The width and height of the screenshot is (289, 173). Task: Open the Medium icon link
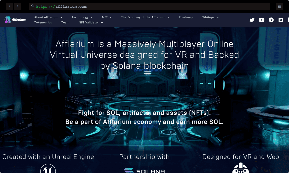(x=281, y=20)
